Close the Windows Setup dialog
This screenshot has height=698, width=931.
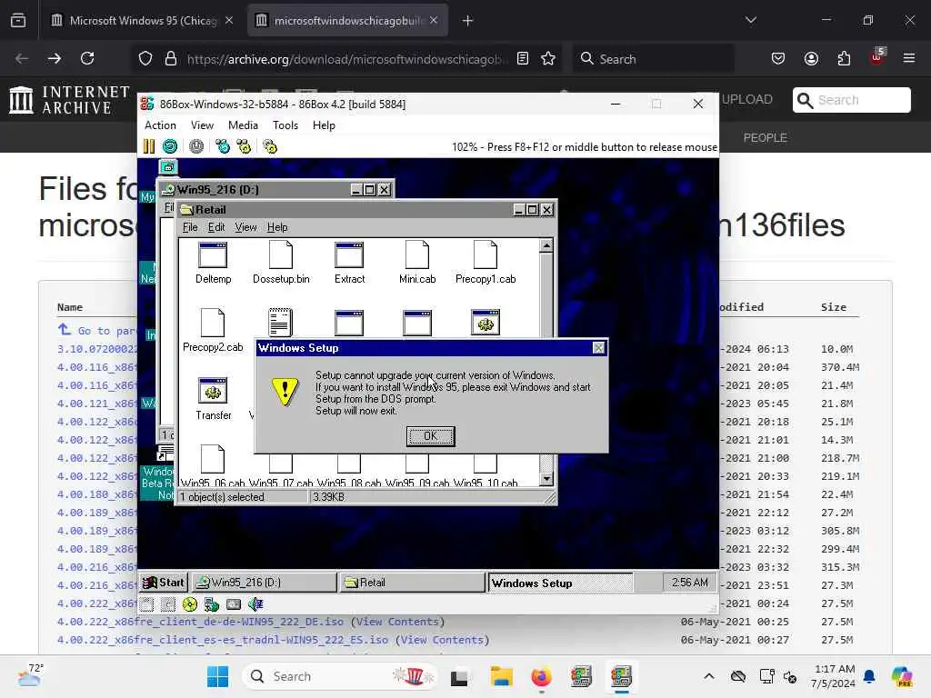[x=598, y=348]
